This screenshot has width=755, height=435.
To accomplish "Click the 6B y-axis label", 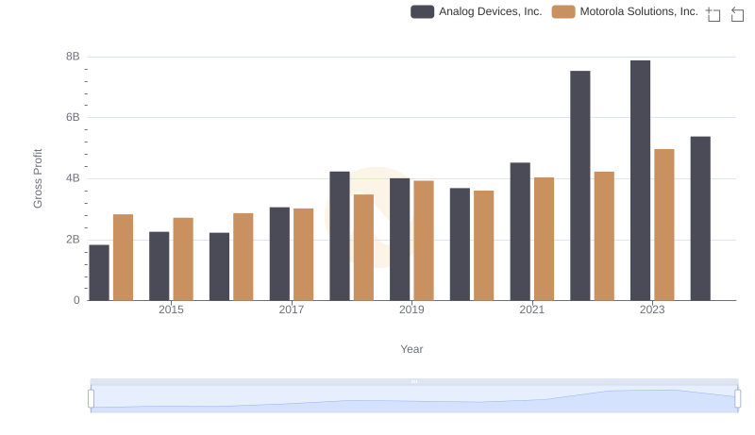I will click(x=73, y=117).
